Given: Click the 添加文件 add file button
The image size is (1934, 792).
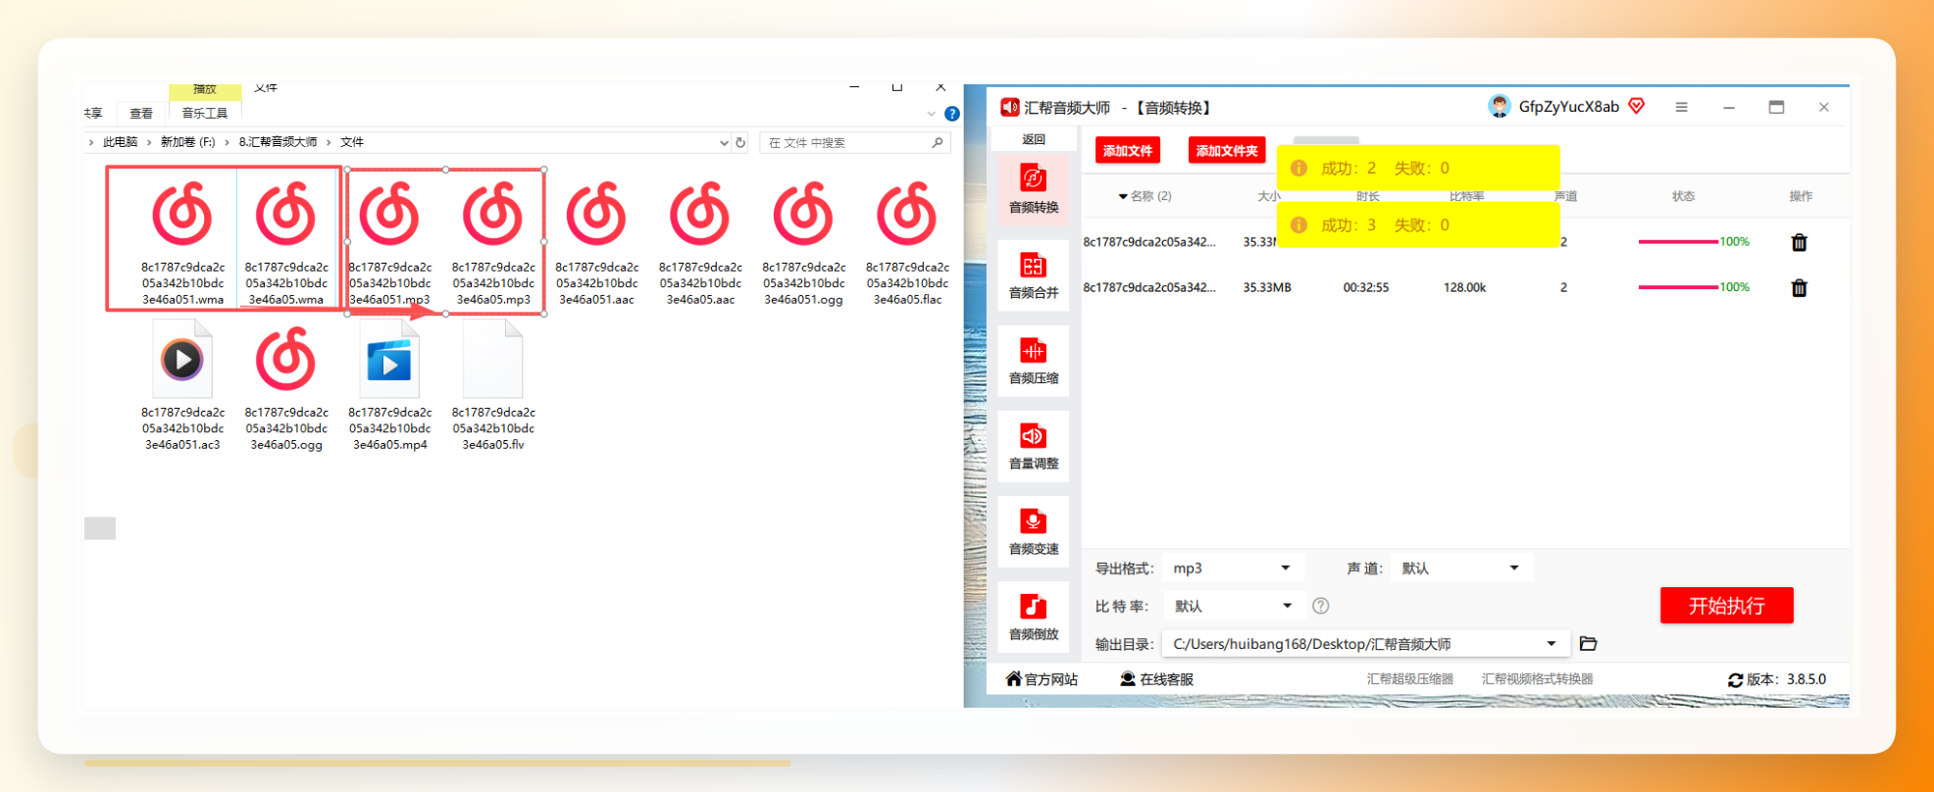Looking at the screenshot, I should coord(1128,151).
